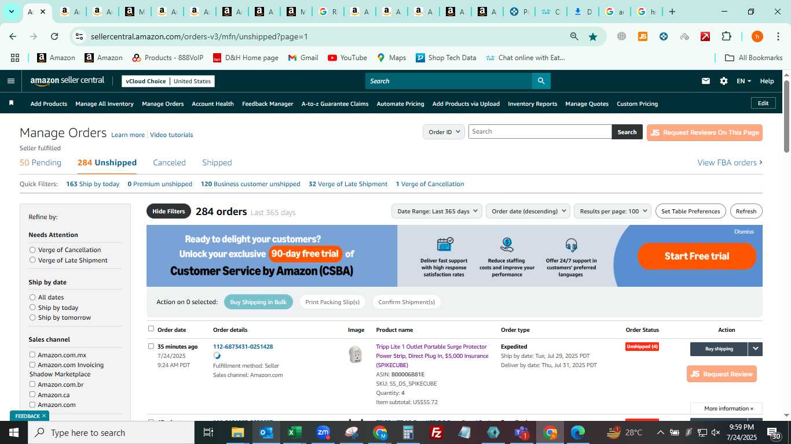Select Verge of Cancellation radio filter
Image resolution: width=791 pixels, height=444 pixels.
[x=32, y=250]
